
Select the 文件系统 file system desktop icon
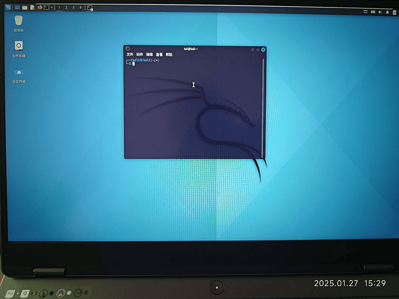point(19,49)
